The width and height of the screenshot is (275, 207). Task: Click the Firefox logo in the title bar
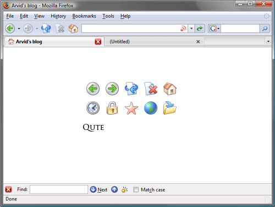pos(7,5)
